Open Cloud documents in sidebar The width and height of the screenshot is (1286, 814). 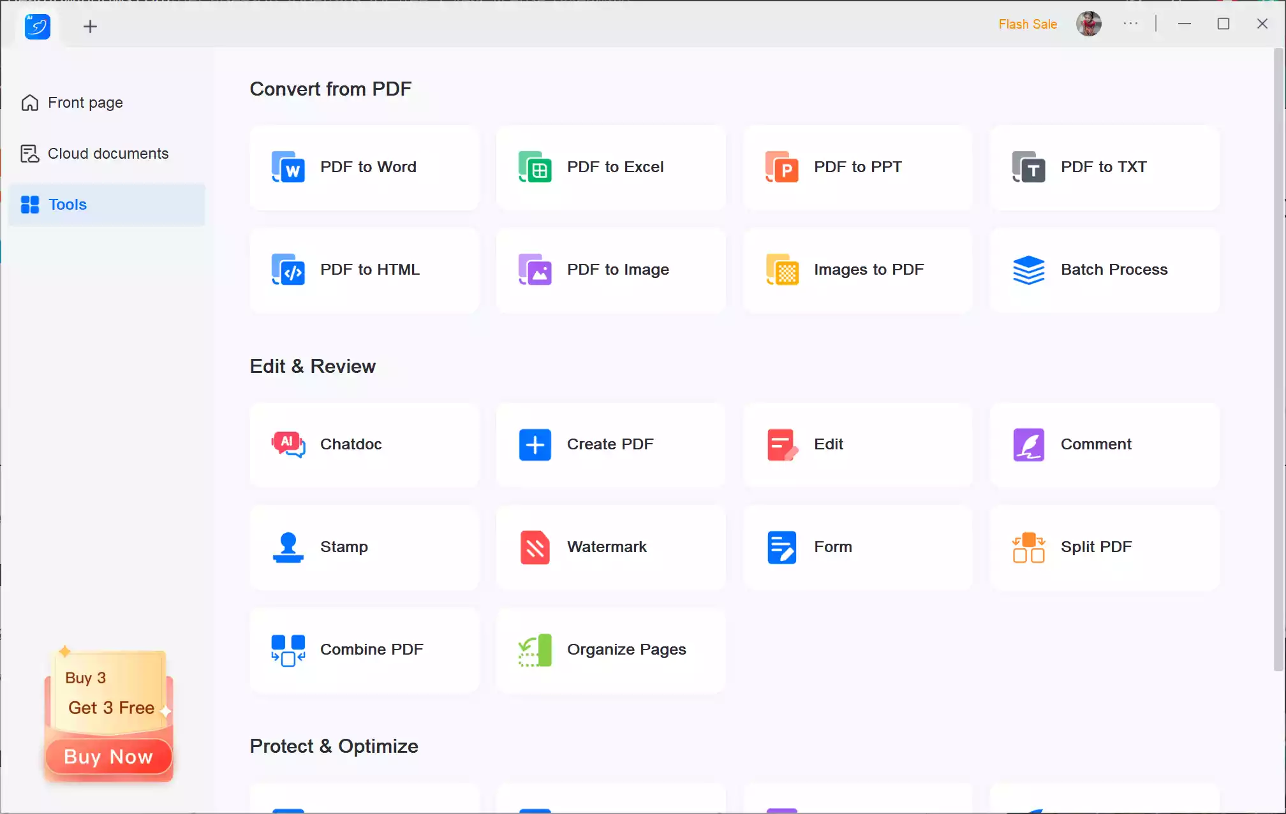(x=106, y=154)
